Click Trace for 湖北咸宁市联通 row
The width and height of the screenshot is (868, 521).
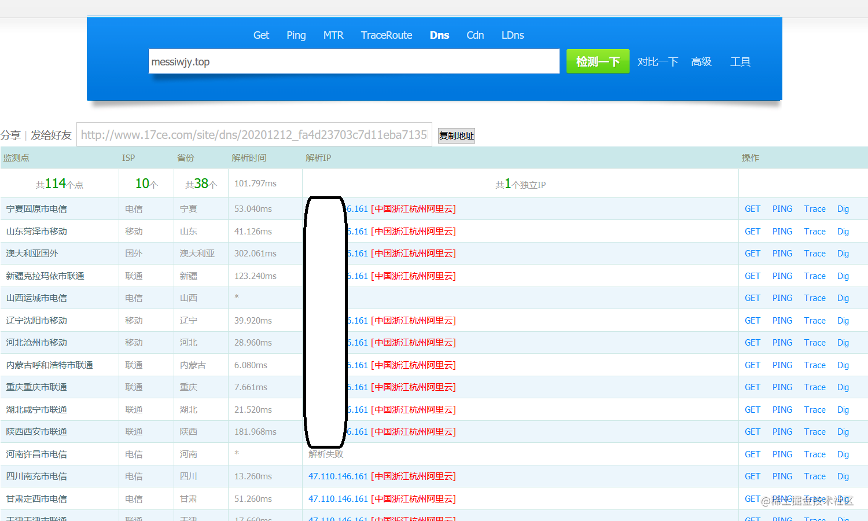(x=815, y=410)
